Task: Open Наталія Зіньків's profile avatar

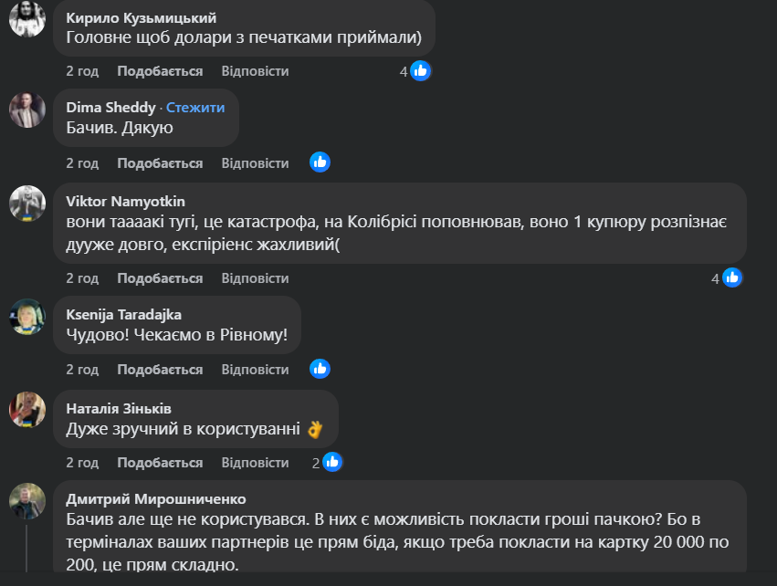Action: coord(27,409)
